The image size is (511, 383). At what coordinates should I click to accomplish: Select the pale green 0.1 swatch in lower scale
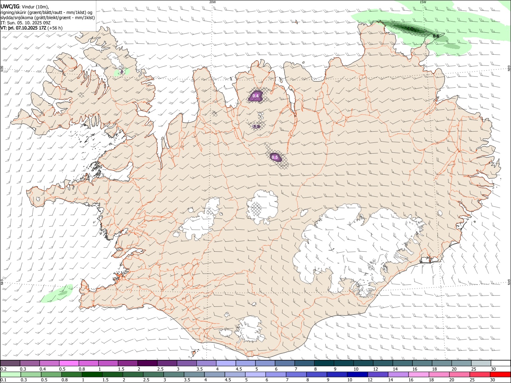coord(10,375)
